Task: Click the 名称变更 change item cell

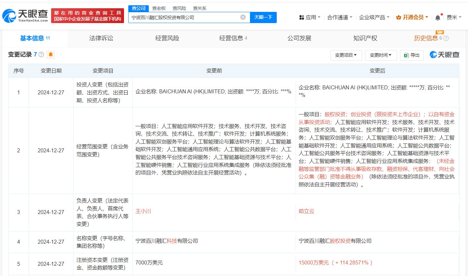Action: pos(103,242)
